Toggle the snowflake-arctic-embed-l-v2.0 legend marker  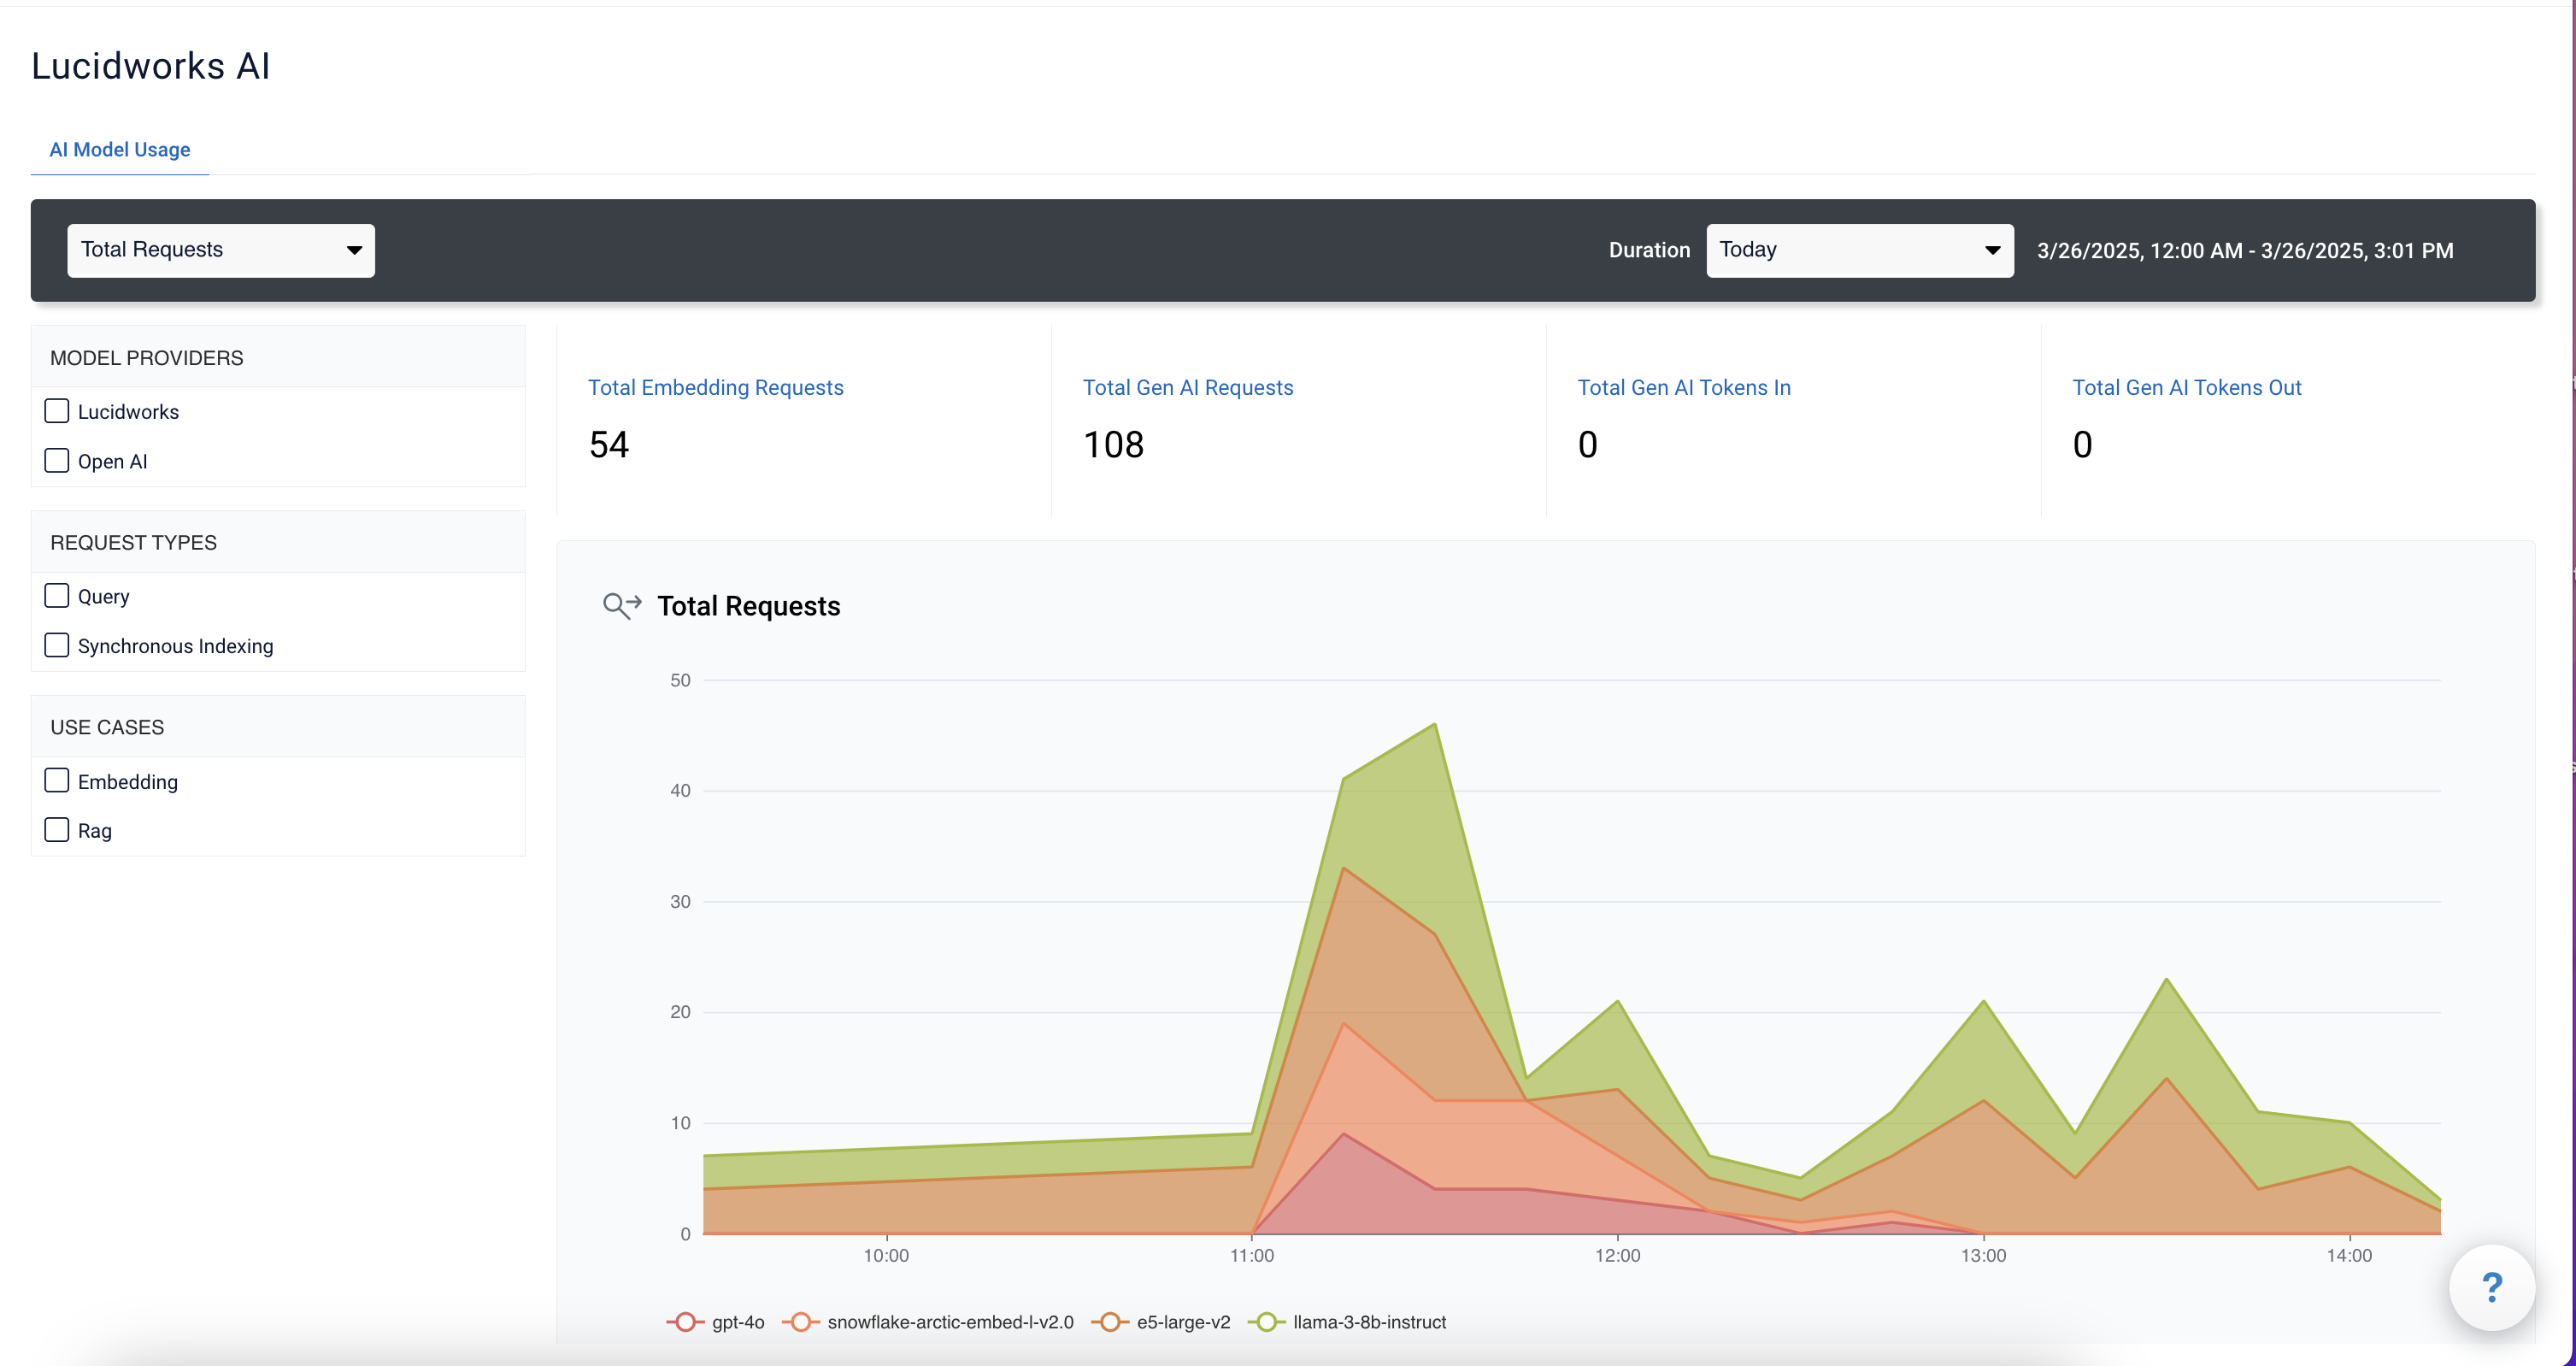(x=800, y=1322)
